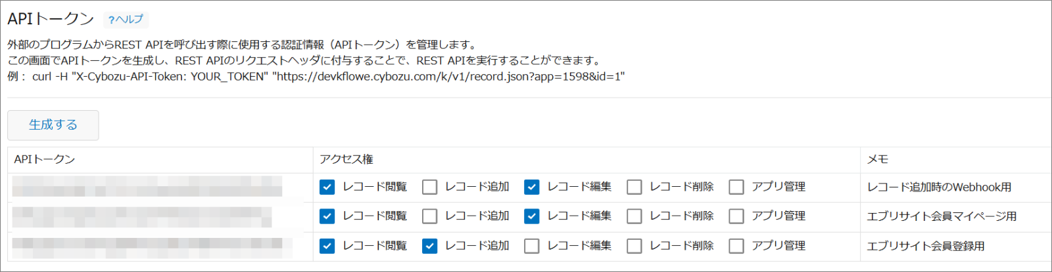The width and height of the screenshot is (1052, 272).
Task: Uncheck レコード編集 for the Webhook token
Action: [x=532, y=187]
